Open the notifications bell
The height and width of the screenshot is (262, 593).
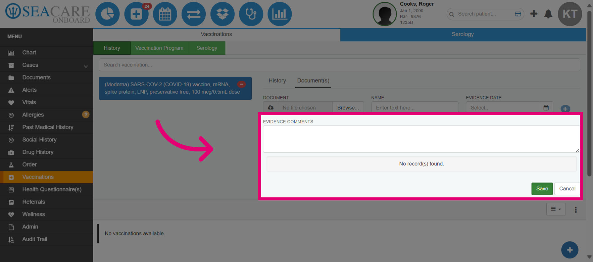point(548,14)
